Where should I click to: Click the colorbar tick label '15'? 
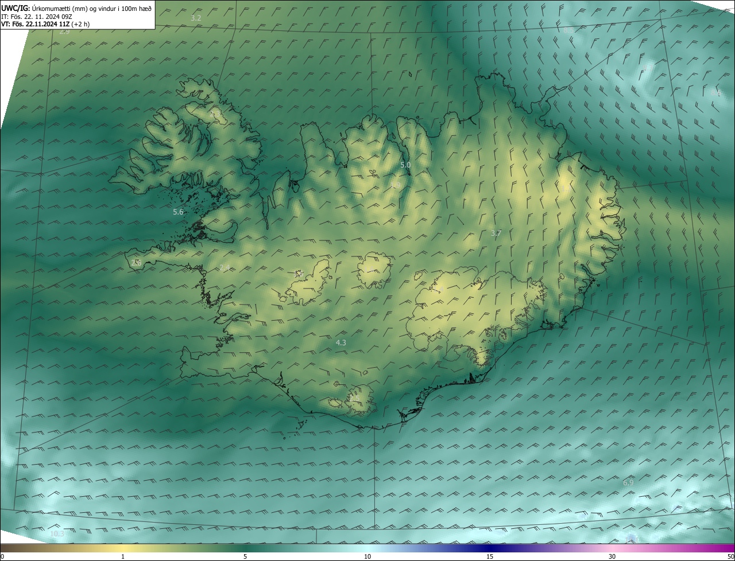(490, 556)
